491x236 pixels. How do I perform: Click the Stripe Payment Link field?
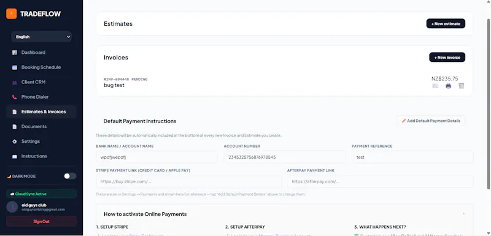pos(189,181)
